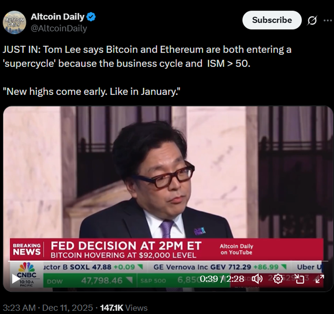This screenshot has height=314, width=334.
Task: Click the Altcoin Daily on YouTube watermark
Action: coord(236,249)
